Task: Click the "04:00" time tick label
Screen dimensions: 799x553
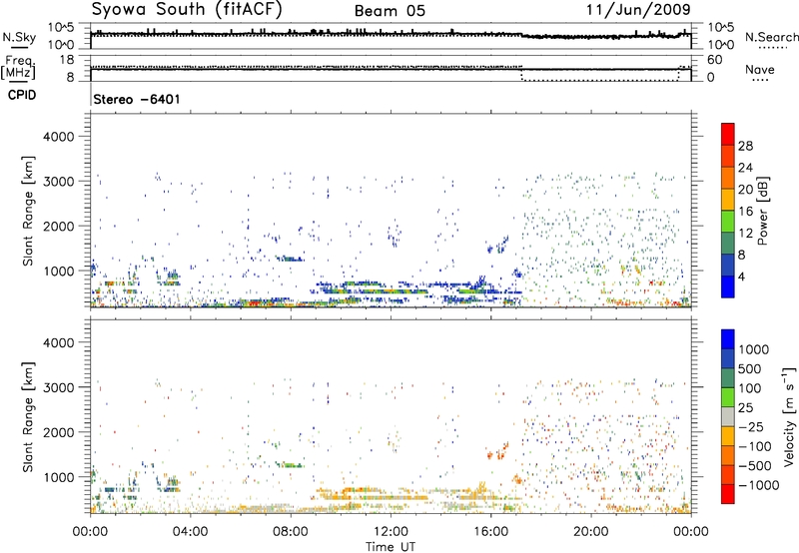Action: 190,532
